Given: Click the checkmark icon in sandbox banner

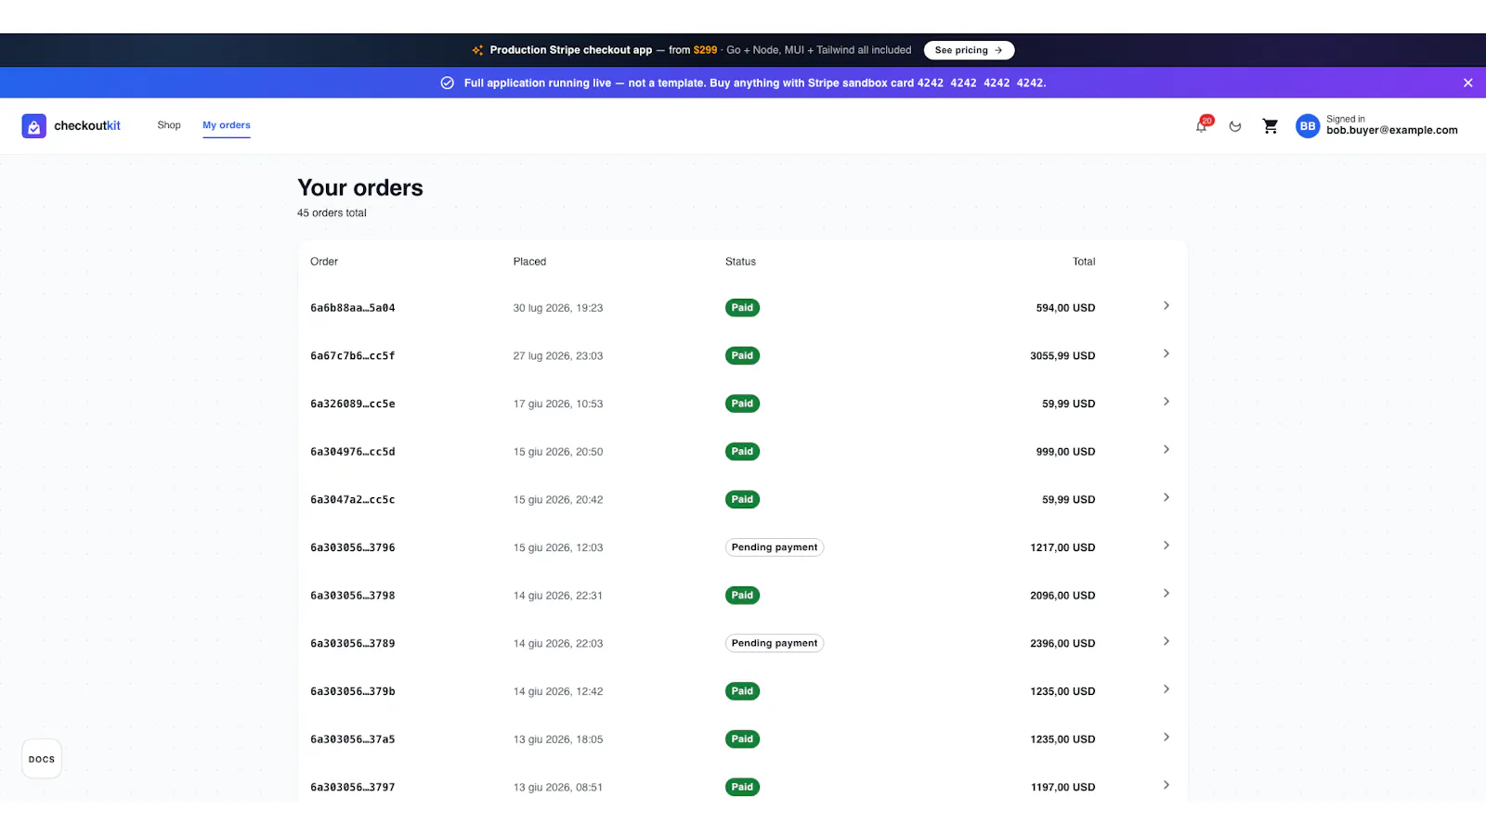Looking at the screenshot, I should pyautogui.click(x=447, y=83).
